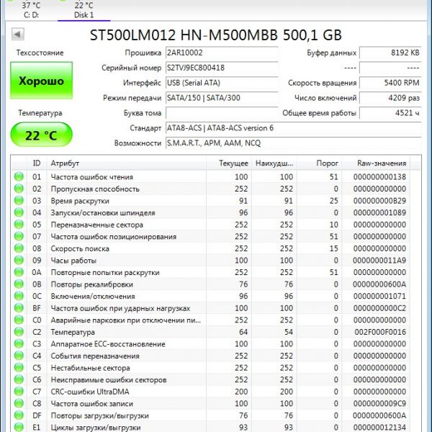Select the Частота ошибок чтения attribute text
The image size is (432, 432).
point(92,177)
